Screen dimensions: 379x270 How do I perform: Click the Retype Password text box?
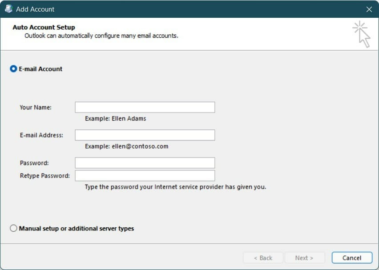point(145,176)
